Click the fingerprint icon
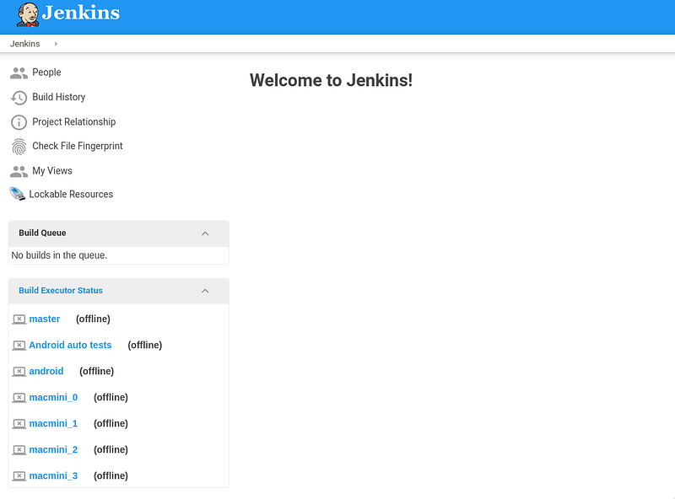Screen dimensions: 675x499 tap(19, 147)
